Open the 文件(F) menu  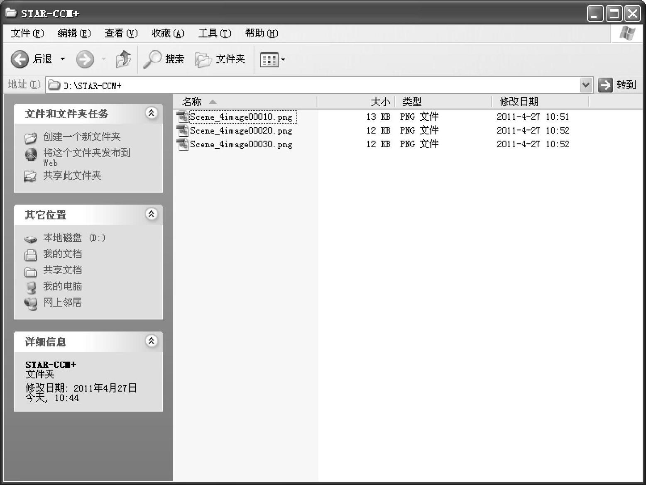pos(27,33)
